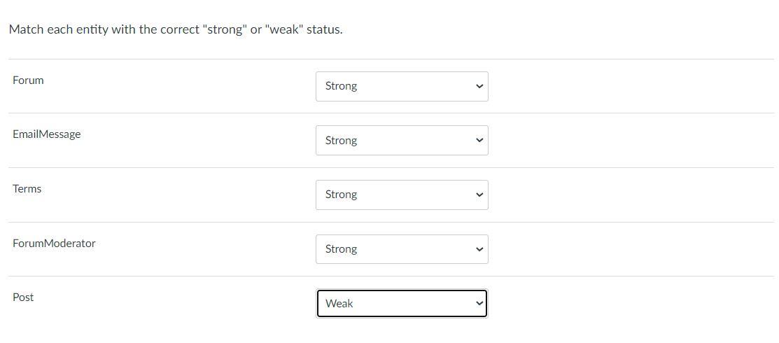Open the ForumModerator status dropdown

tap(401, 249)
